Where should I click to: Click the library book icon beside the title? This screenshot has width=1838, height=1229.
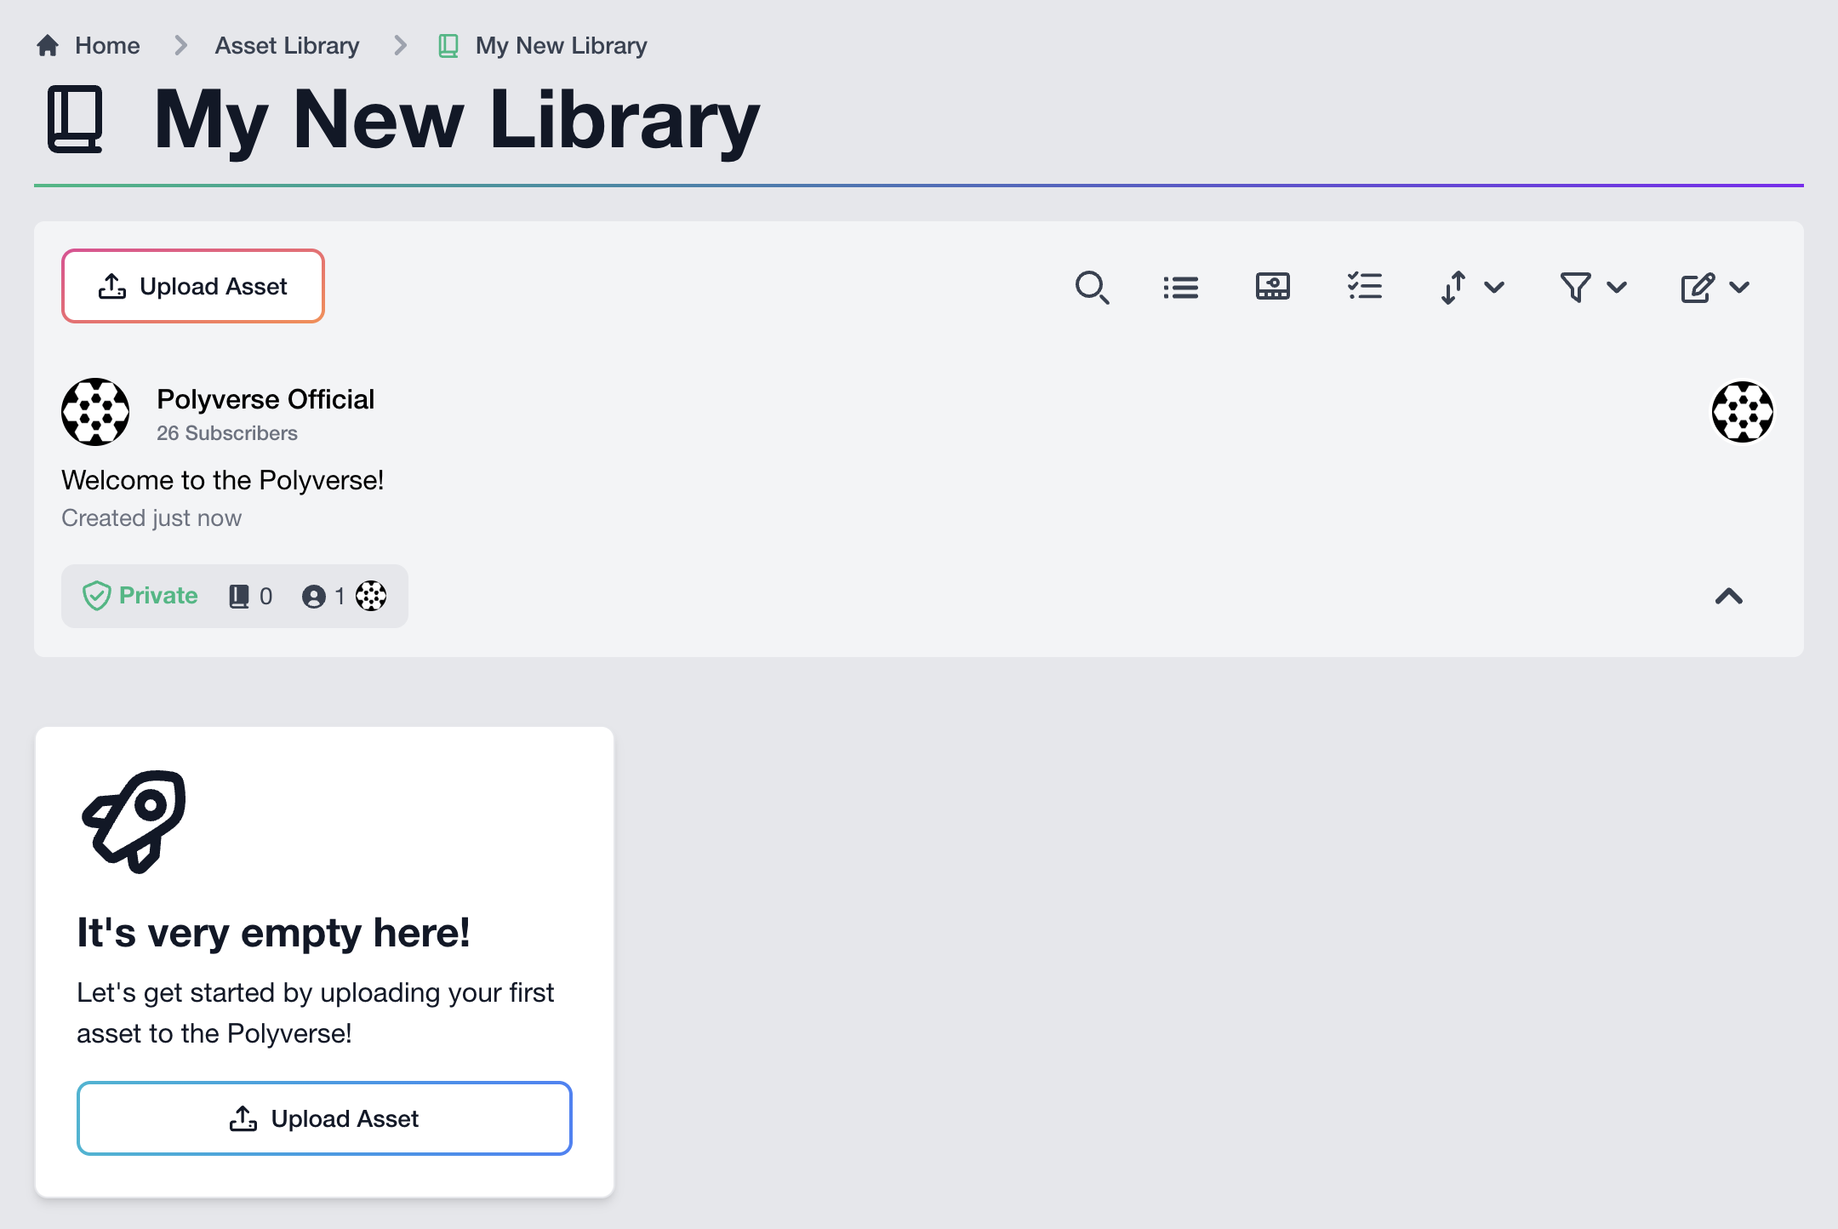[x=75, y=119]
